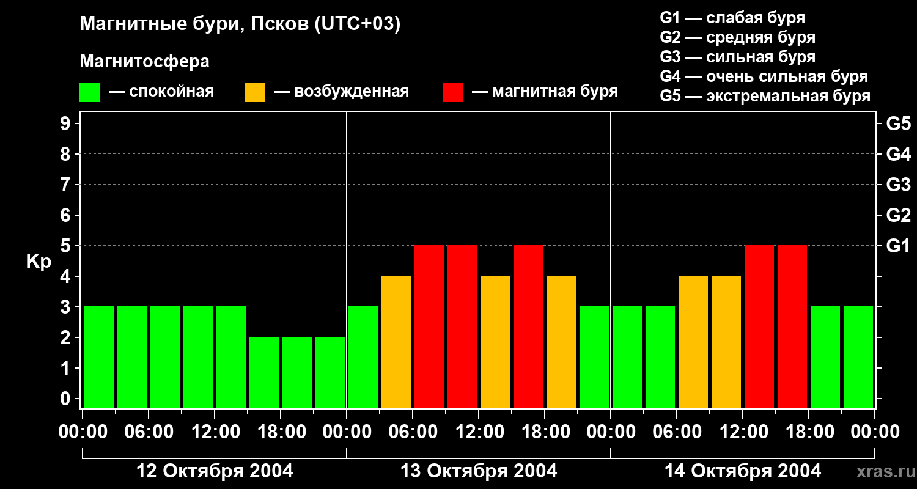The image size is (917, 489).
Task: Click the 12:00 time label for 13 Октября
Action: click(x=479, y=432)
